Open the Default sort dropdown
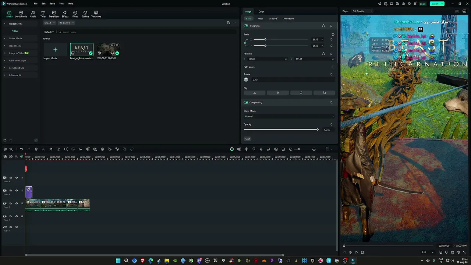The image size is (471, 265). pos(49,32)
